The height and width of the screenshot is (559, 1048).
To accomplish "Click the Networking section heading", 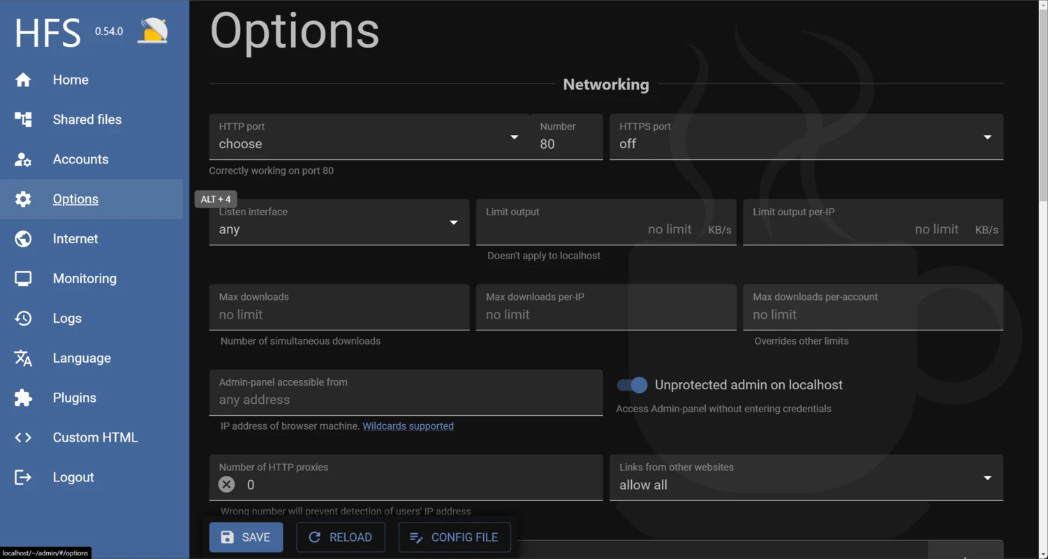I will tap(606, 85).
